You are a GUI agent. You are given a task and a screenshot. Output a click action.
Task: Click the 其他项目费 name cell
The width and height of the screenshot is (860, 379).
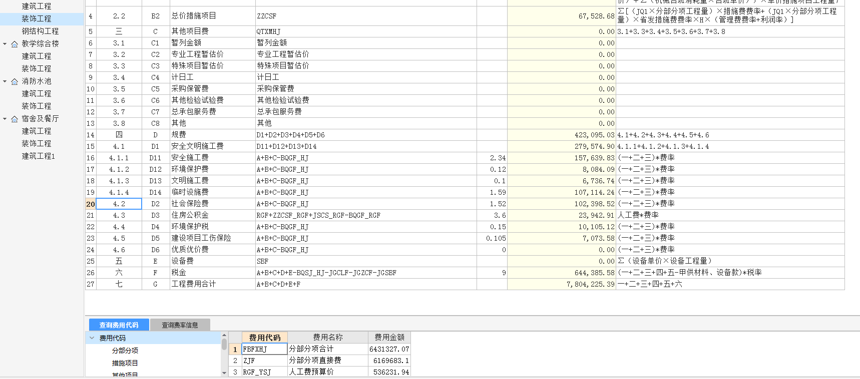tap(212, 31)
